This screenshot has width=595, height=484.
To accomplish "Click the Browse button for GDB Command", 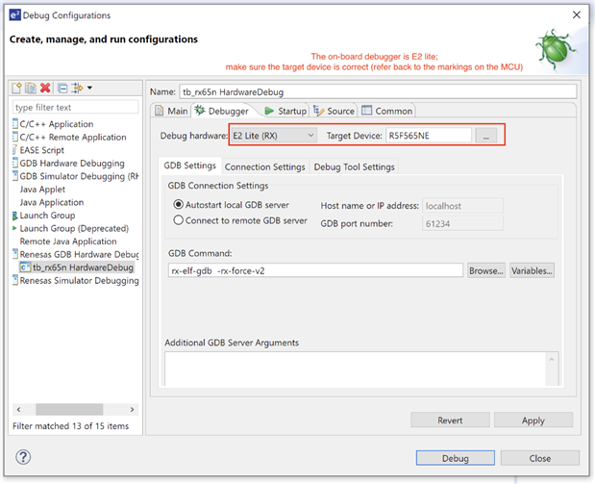I will (x=485, y=271).
